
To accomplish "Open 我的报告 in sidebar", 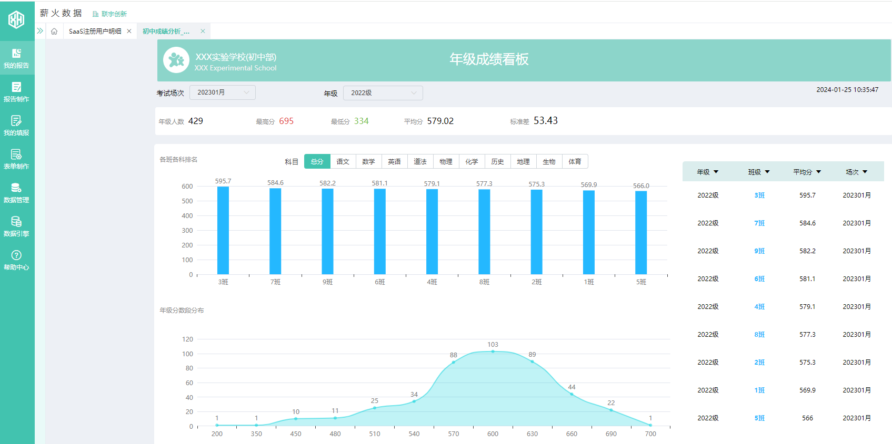I will [x=17, y=58].
